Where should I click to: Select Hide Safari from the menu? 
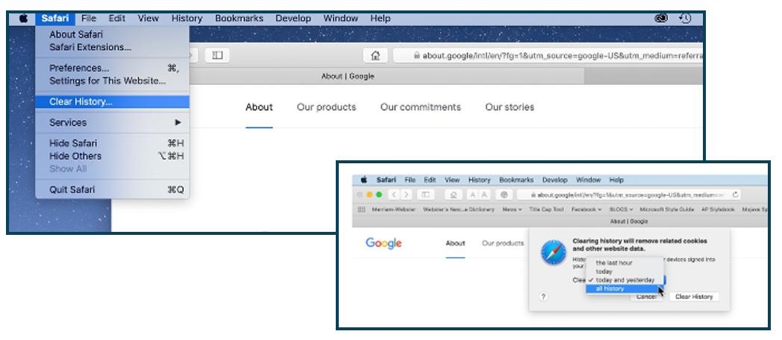pyautogui.click(x=112, y=143)
